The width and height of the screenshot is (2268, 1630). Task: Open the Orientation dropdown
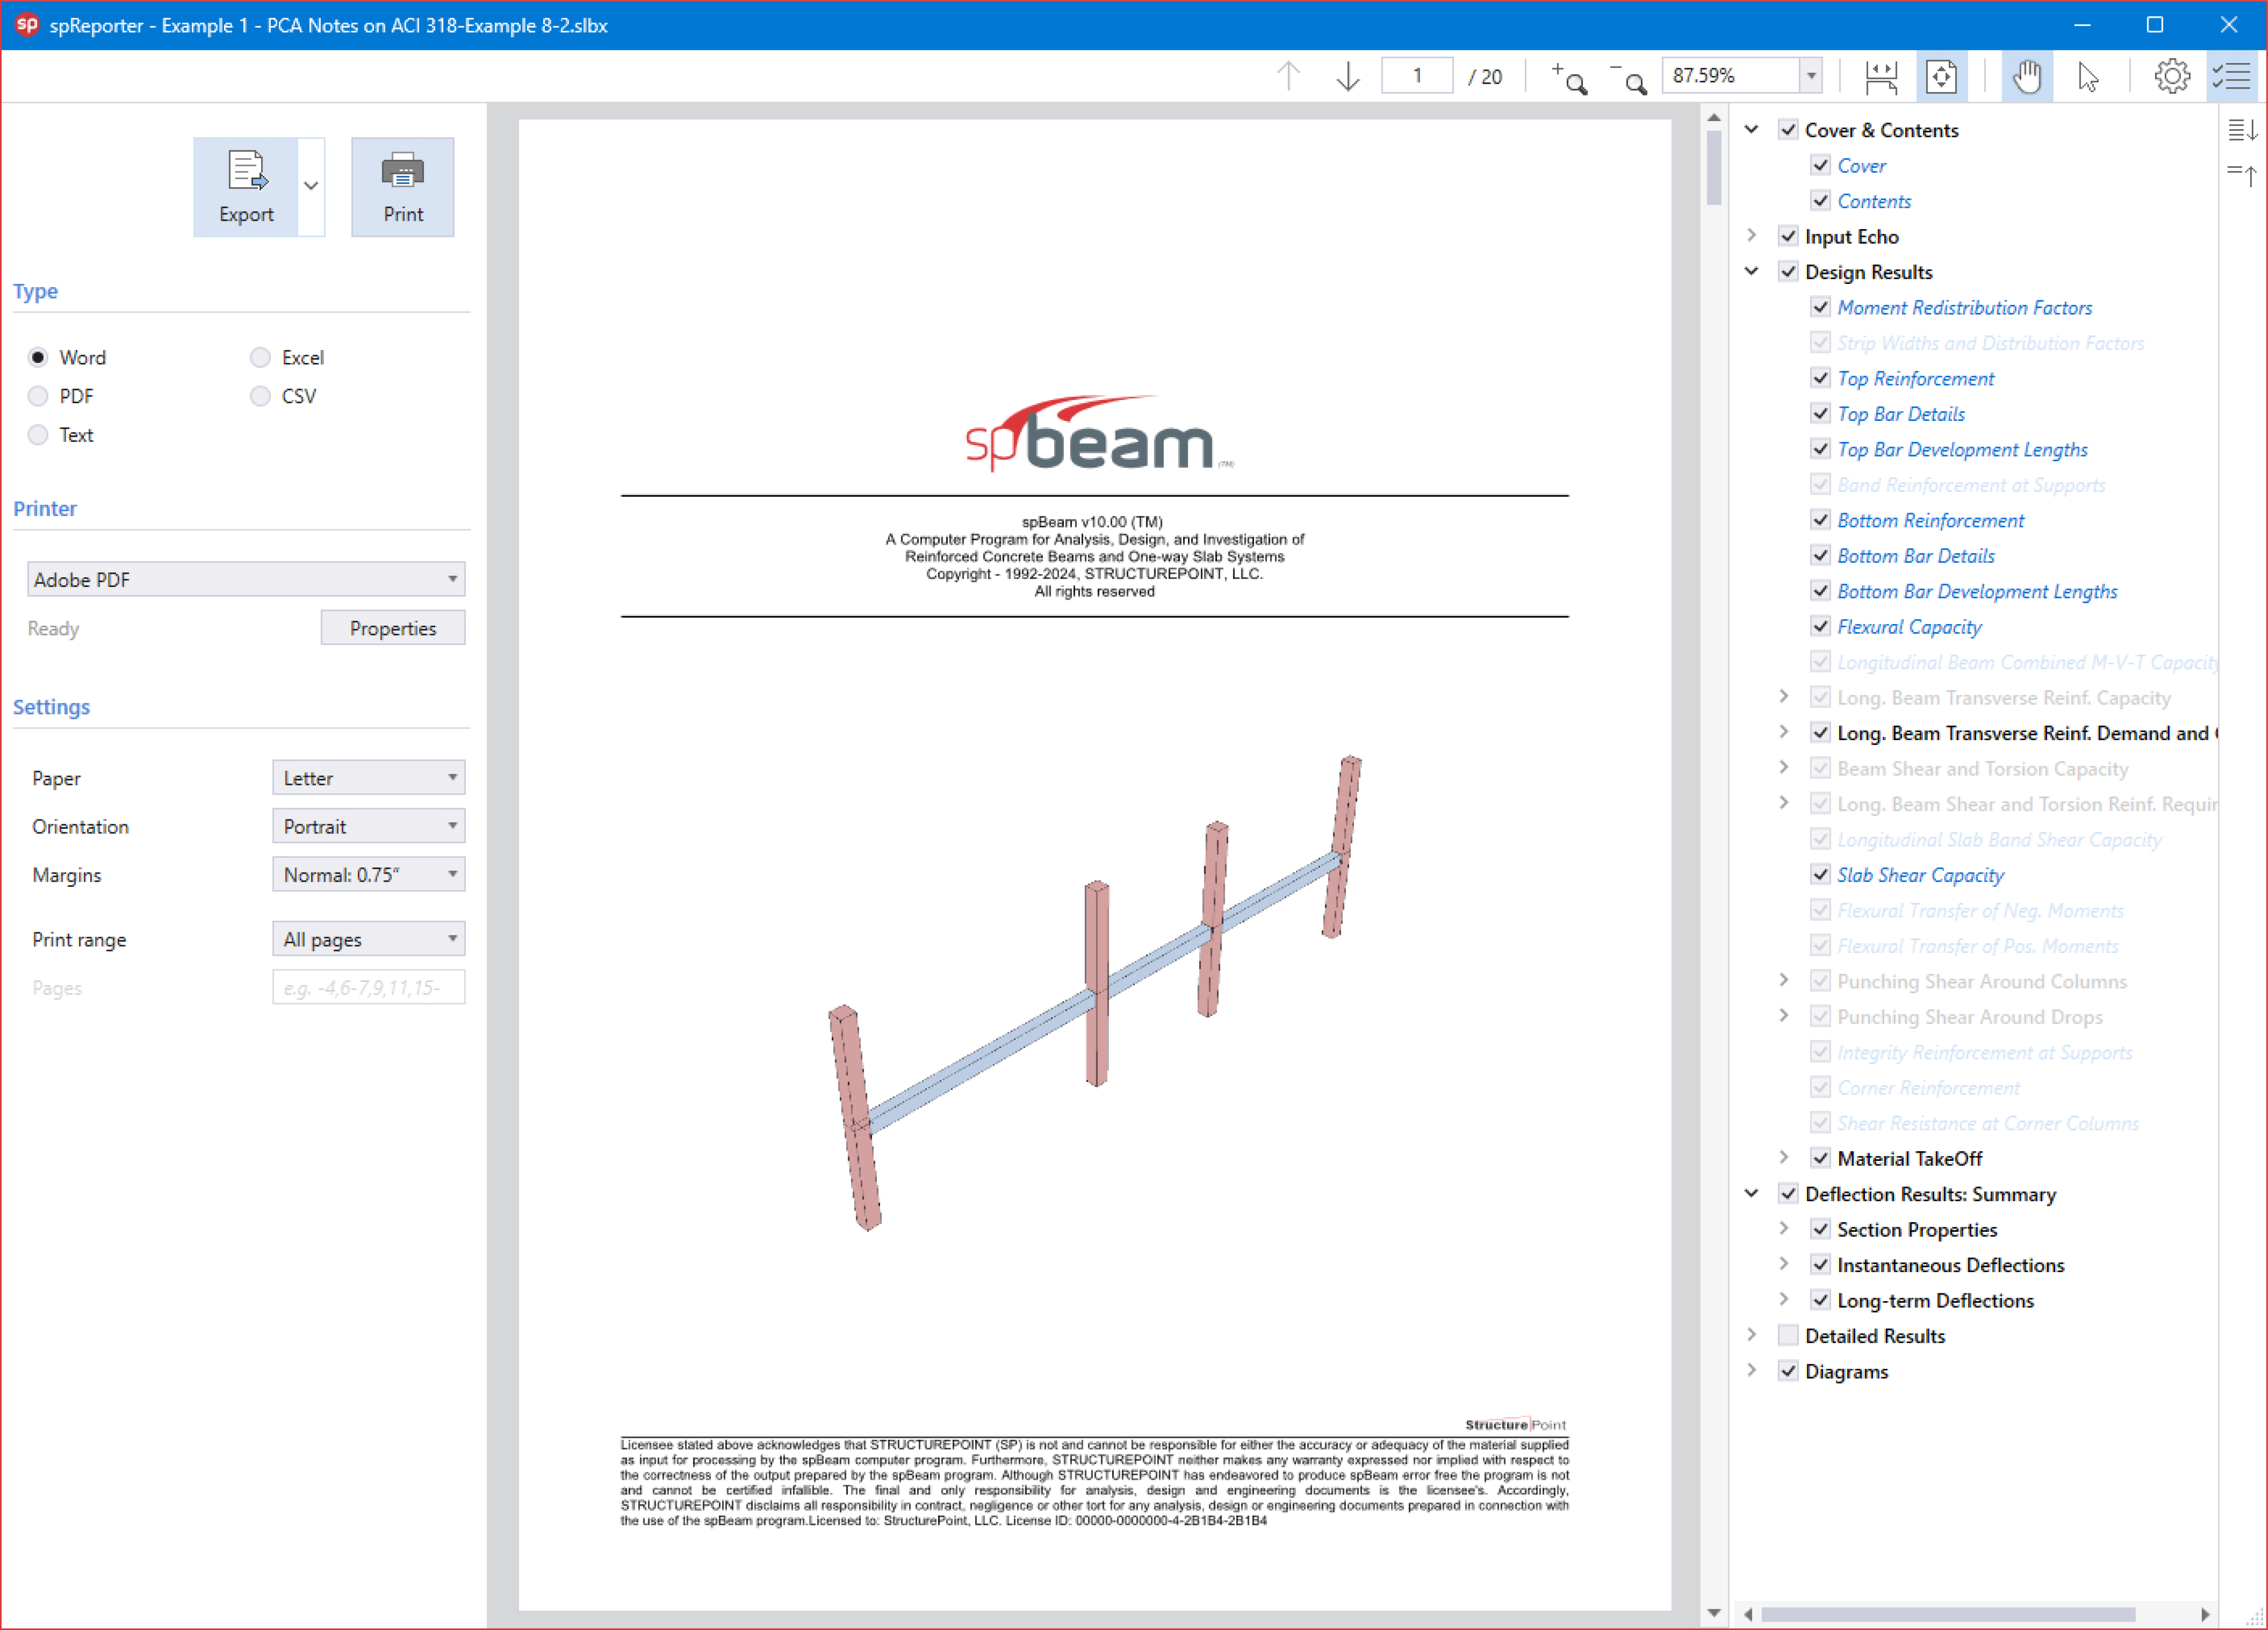click(368, 826)
